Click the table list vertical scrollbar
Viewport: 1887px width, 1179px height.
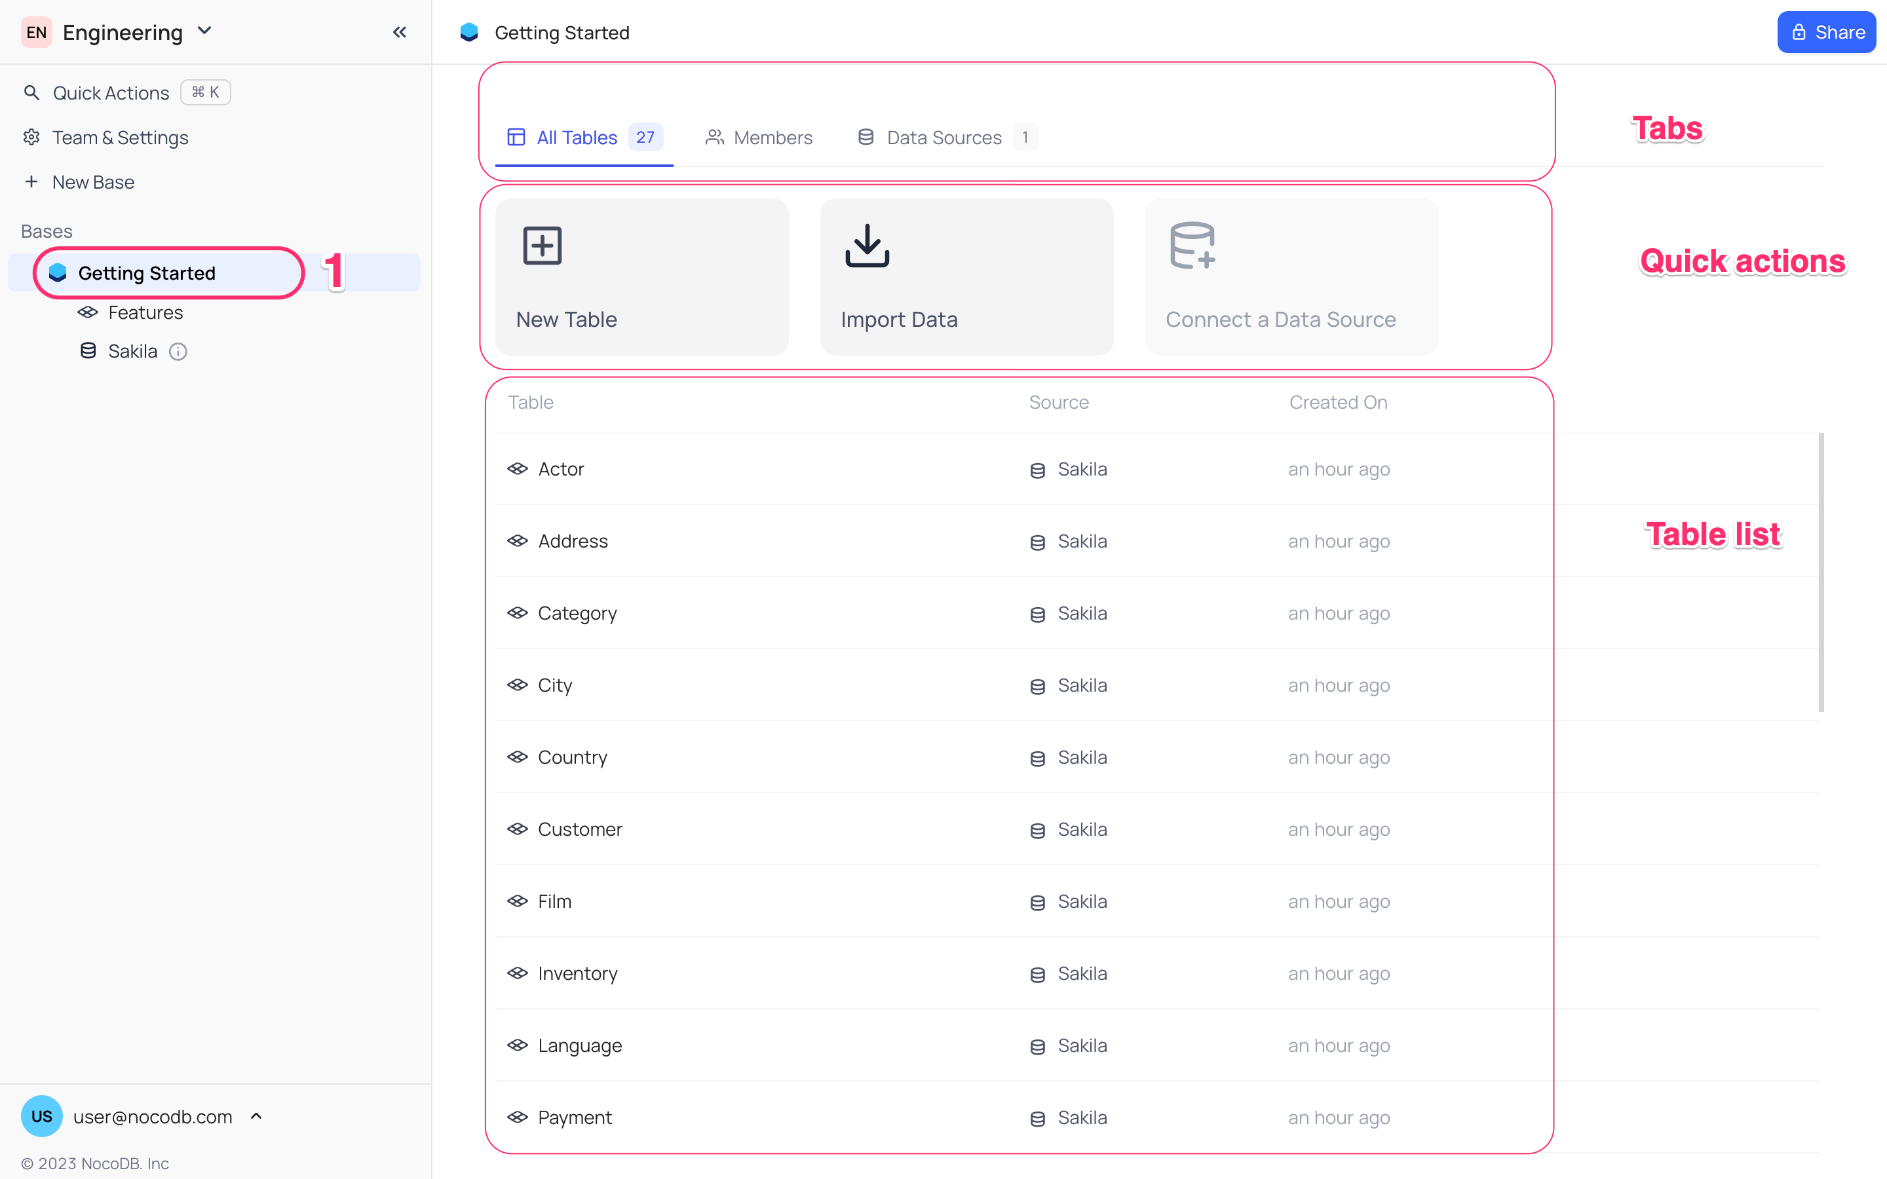pos(1821,572)
